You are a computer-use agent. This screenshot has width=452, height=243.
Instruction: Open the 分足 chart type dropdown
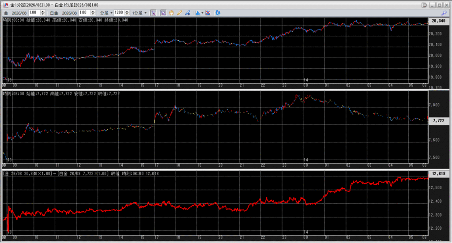pos(106,13)
